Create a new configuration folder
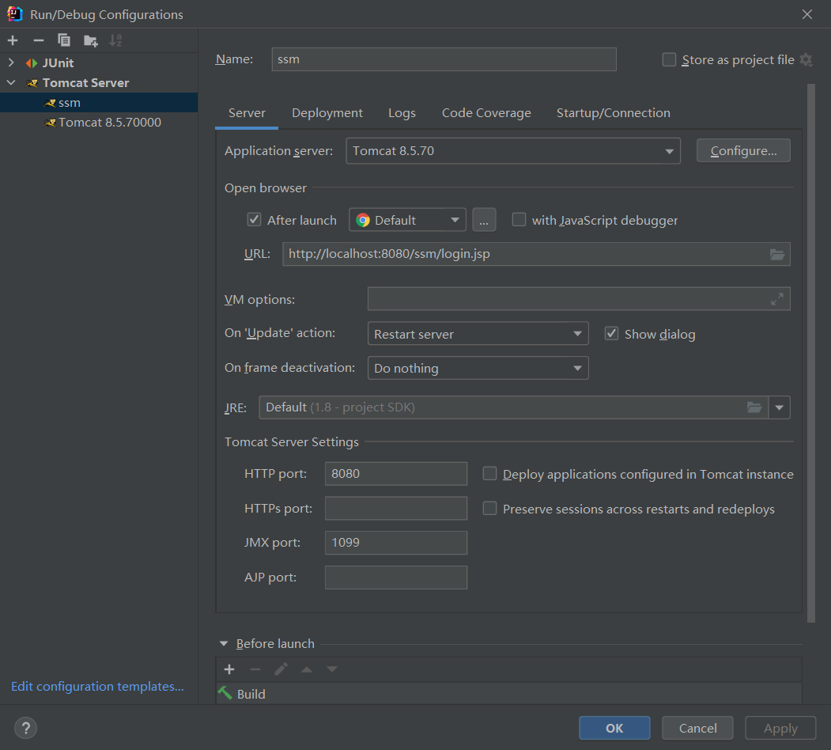Image resolution: width=831 pixels, height=750 pixels. 91,40
